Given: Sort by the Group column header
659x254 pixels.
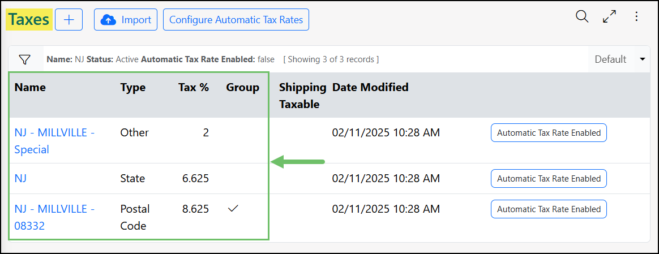Looking at the screenshot, I should tap(242, 87).
